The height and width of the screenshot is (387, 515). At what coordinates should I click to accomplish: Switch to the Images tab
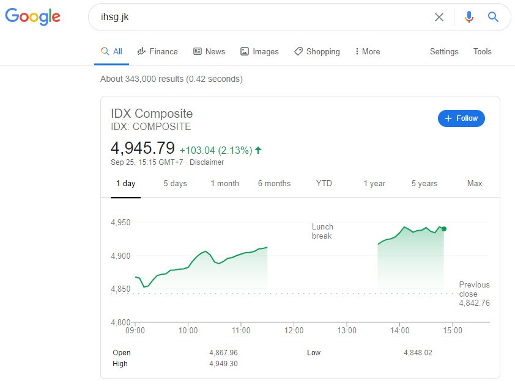point(259,51)
